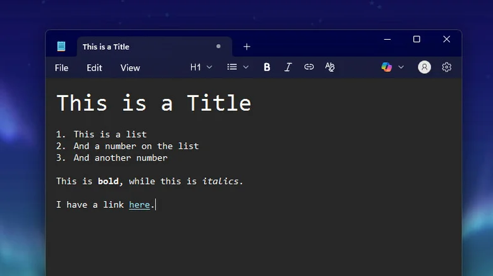Toggle italic formatting
The image size is (493, 276).
[x=288, y=67]
